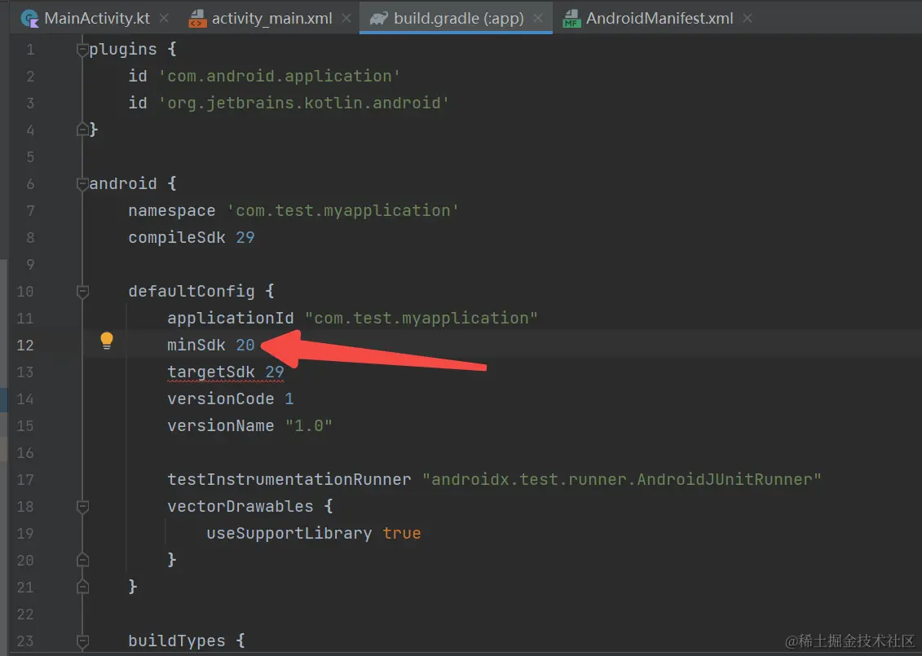Close the activity_main.xml tab

346,18
